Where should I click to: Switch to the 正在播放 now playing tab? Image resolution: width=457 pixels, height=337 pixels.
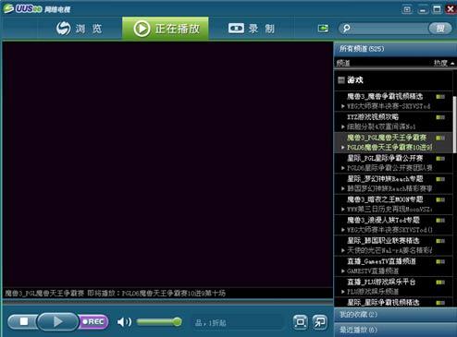click(166, 29)
